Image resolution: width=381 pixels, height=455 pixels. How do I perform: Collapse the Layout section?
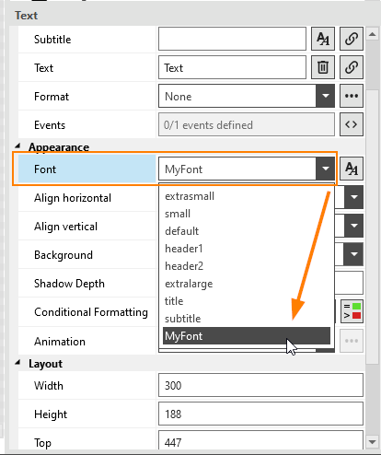pyautogui.click(x=17, y=363)
